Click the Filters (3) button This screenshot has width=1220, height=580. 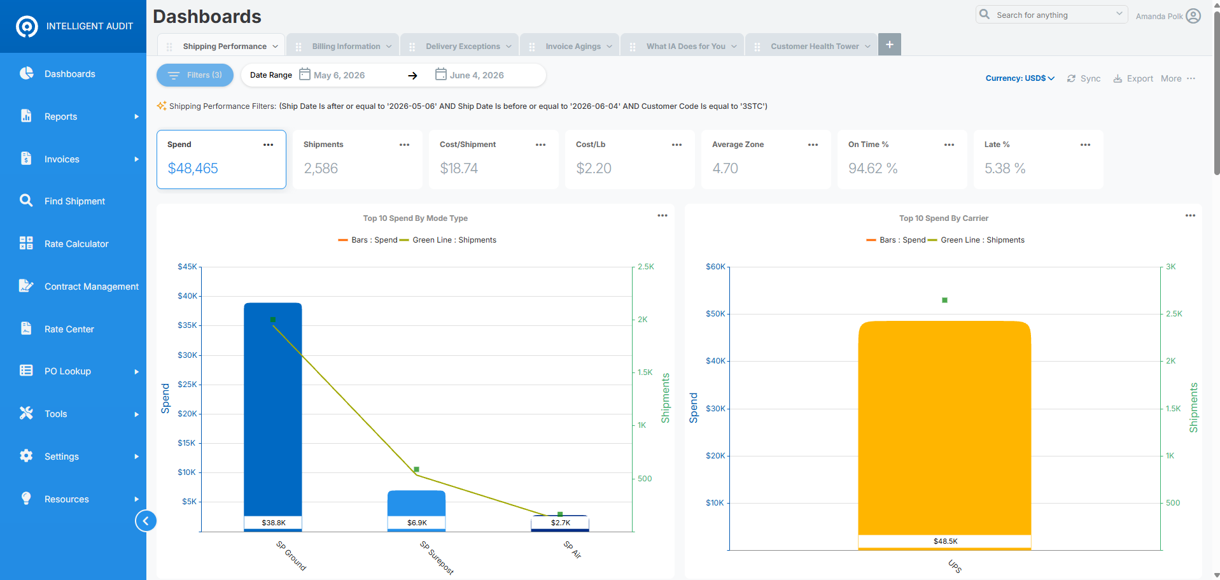(x=195, y=75)
